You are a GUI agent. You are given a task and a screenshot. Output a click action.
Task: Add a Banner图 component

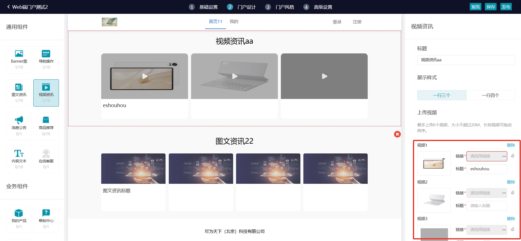pyautogui.click(x=19, y=60)
